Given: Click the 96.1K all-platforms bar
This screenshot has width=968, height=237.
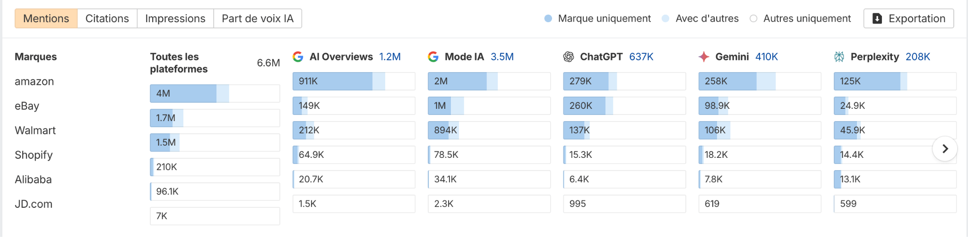Looking at the screenshot, I should click(215, 191).
